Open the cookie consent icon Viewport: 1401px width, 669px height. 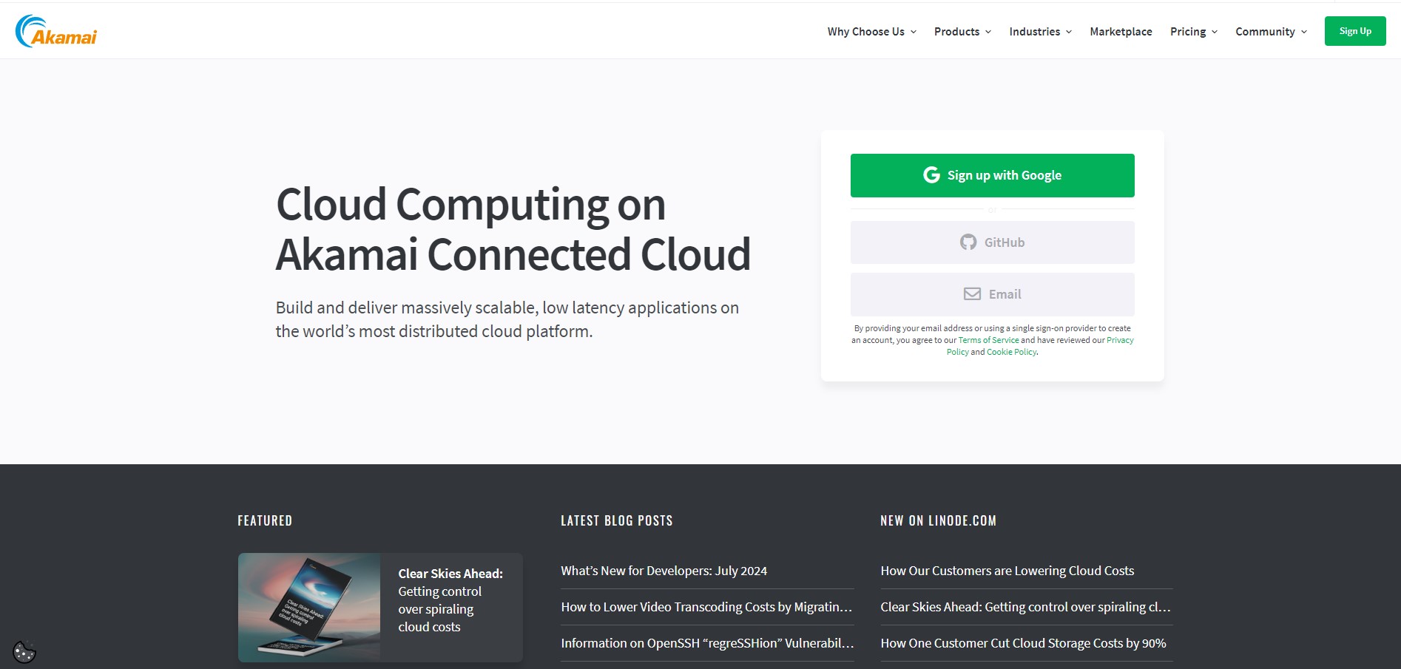[24, 651]
